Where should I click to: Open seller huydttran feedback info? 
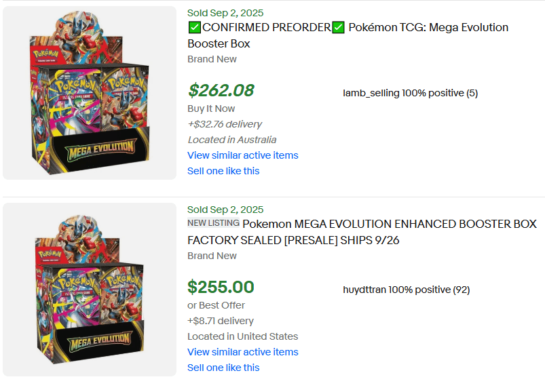click(x=406, y=290)
